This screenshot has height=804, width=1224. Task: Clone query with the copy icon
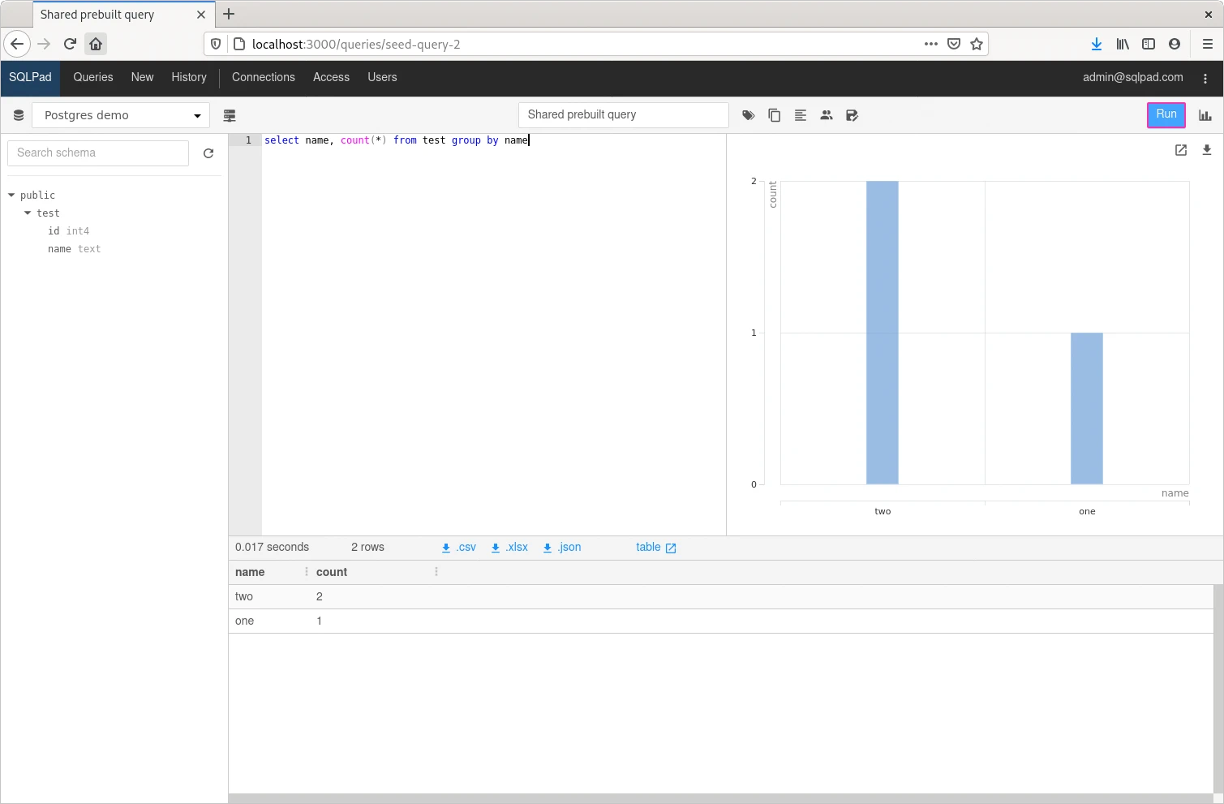tap(774, 115)
